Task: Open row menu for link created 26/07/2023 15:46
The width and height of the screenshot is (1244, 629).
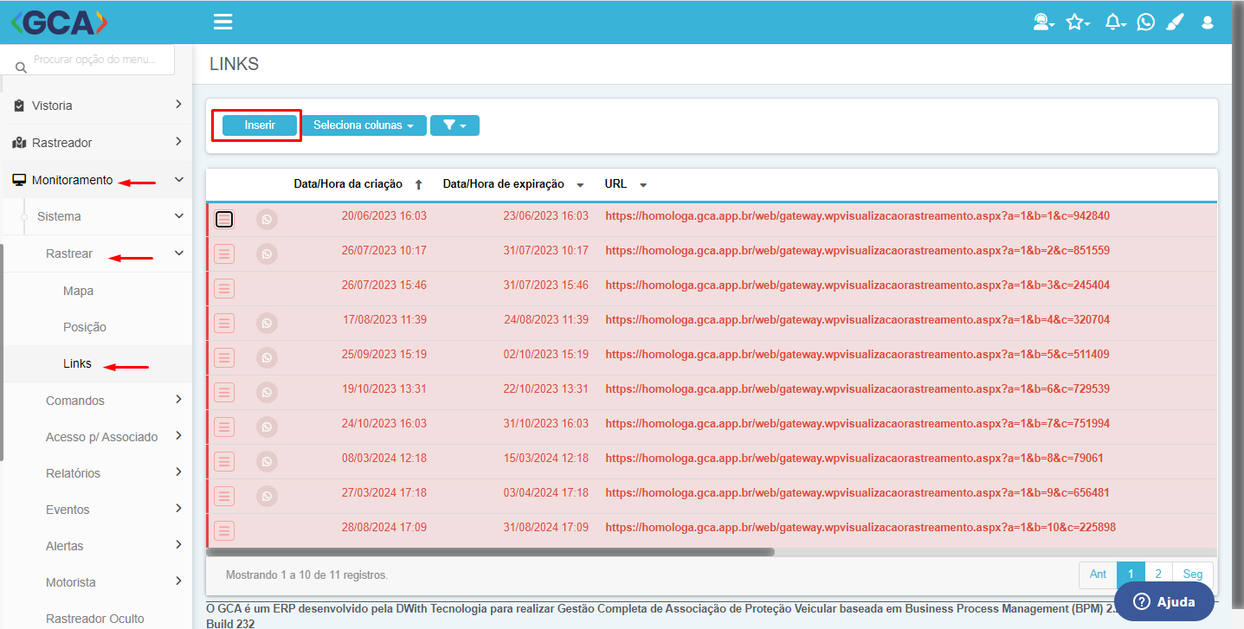Action: 224,289
